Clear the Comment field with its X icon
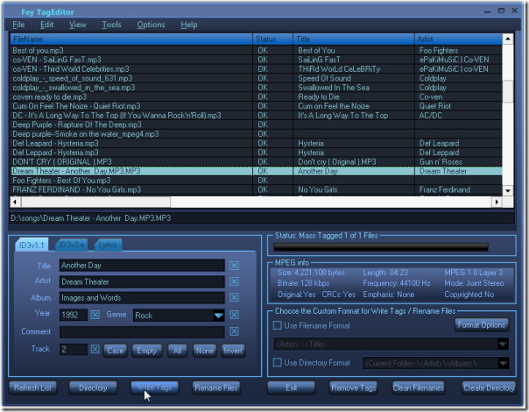 [234, 331]
